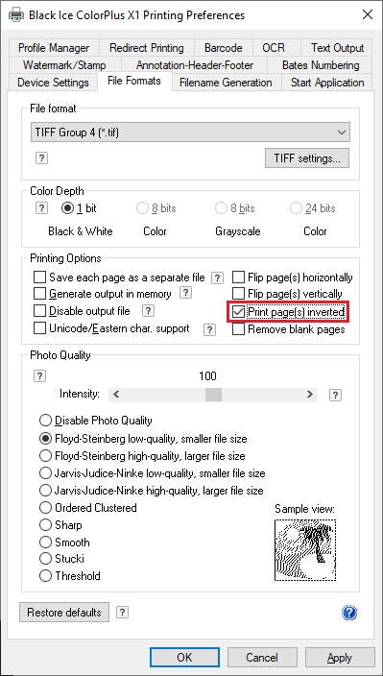Screen dimensions: 383x676
Task: Enable Remove blank pages
Action: pos(238,329)
